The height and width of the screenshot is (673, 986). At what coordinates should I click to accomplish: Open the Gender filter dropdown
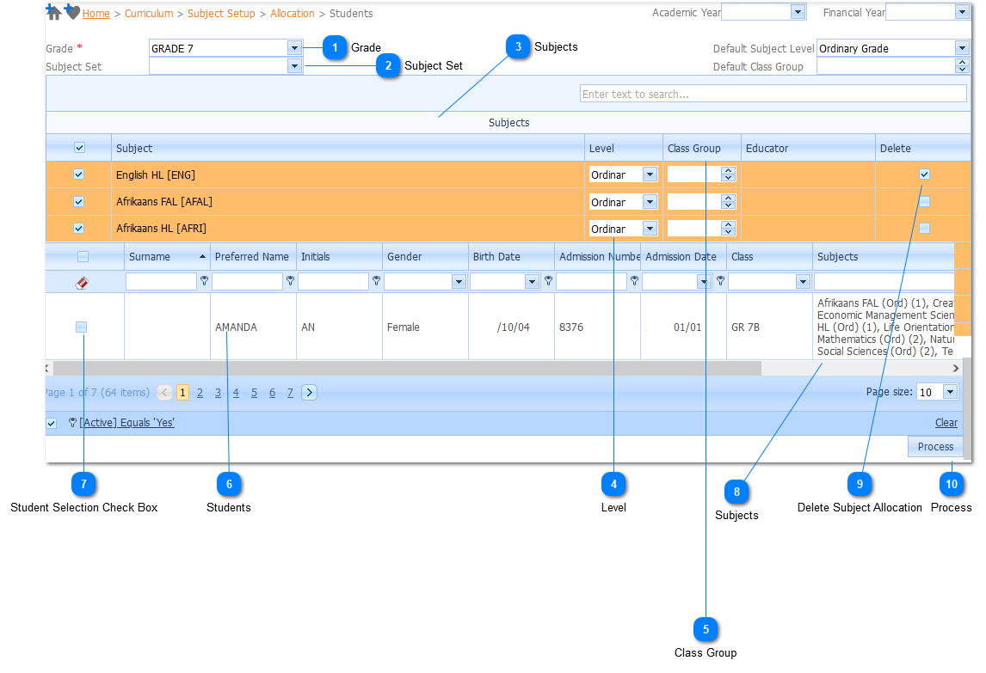point(459,282)
